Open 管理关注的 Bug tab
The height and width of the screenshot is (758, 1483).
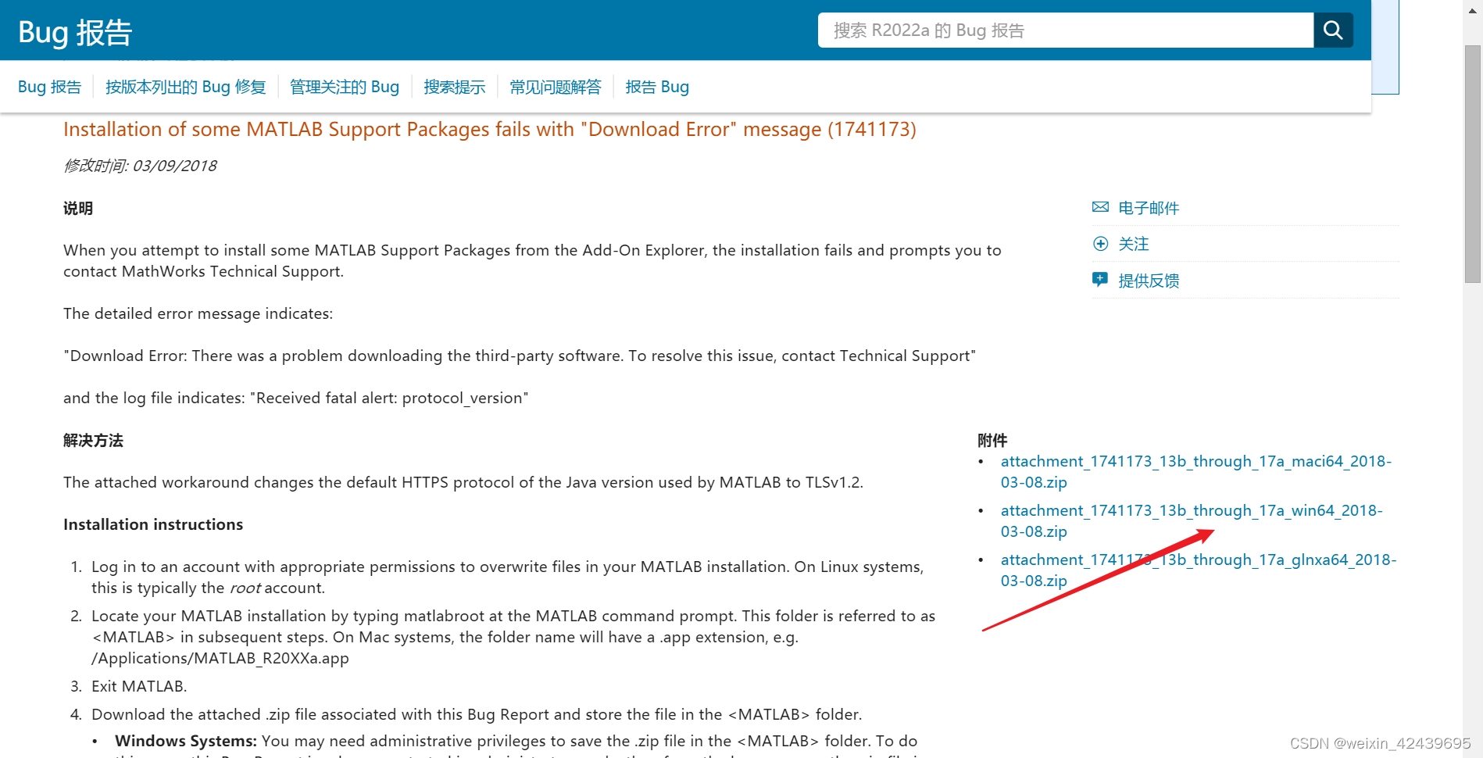[x=345, y=87]
